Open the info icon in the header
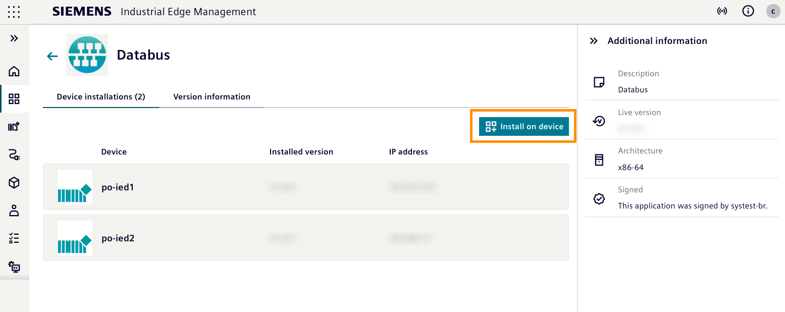Image resolution: width=785 pixels, height=312 pixels. point(748,11)
